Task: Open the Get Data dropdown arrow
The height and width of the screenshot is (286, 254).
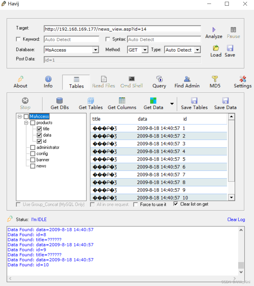Action: pyautogui.click(x=172, y=104)
